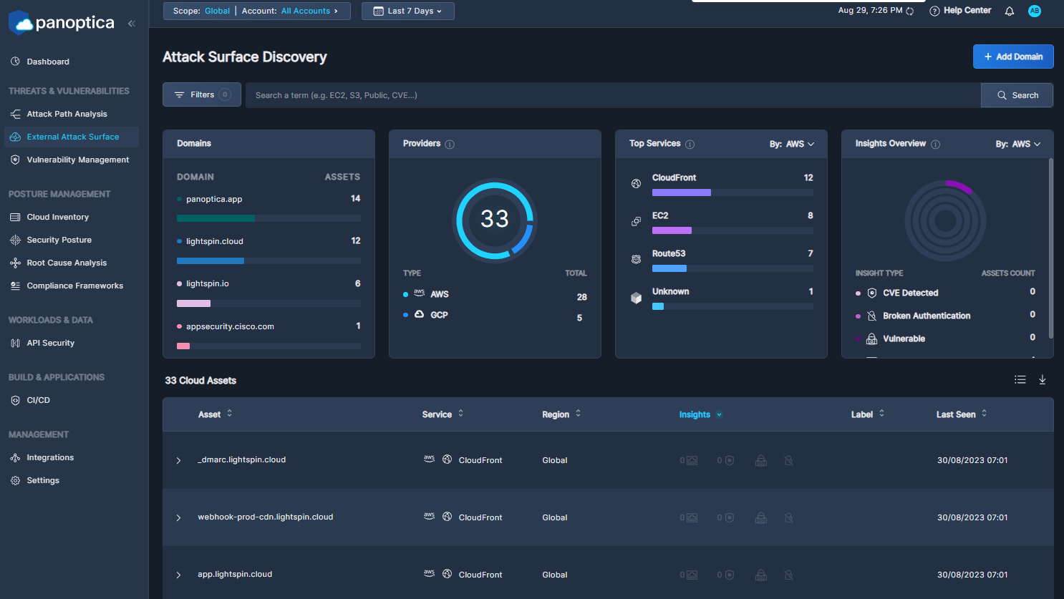Select AWS provider row
The width and height of the screenshot is (1064, 599).
click(495, 295)
